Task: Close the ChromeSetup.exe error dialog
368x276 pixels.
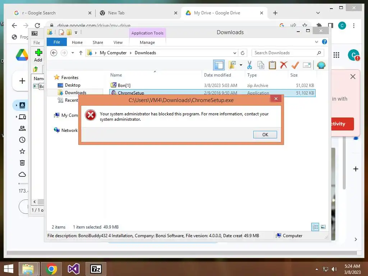Action: (276, 98)
